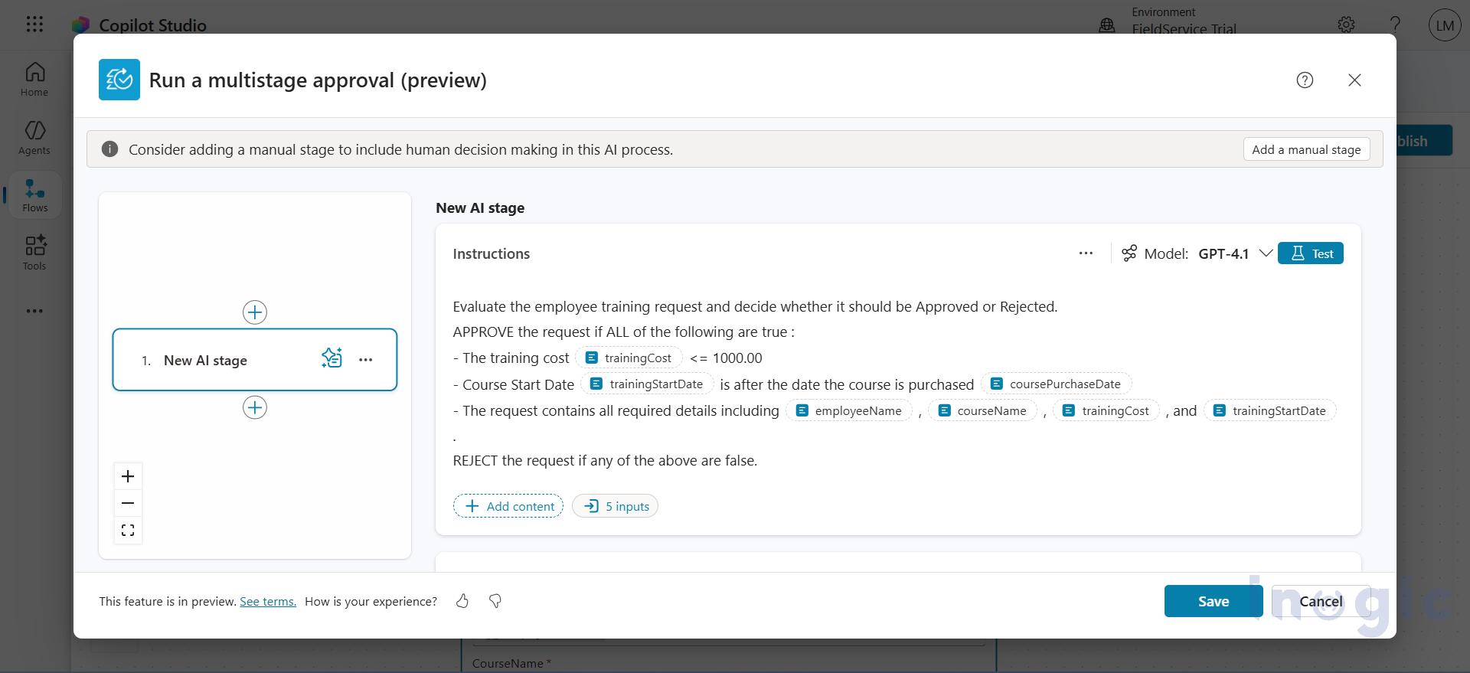Screen dimensions: 1470x673
Task: Click the info icon in the banner
Action: tap(109, 149)
